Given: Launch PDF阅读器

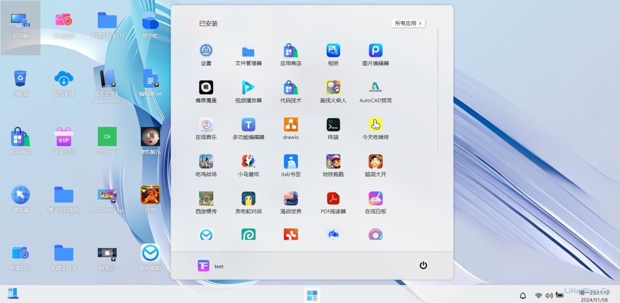Looking at the screenshot, I should 333,203.
